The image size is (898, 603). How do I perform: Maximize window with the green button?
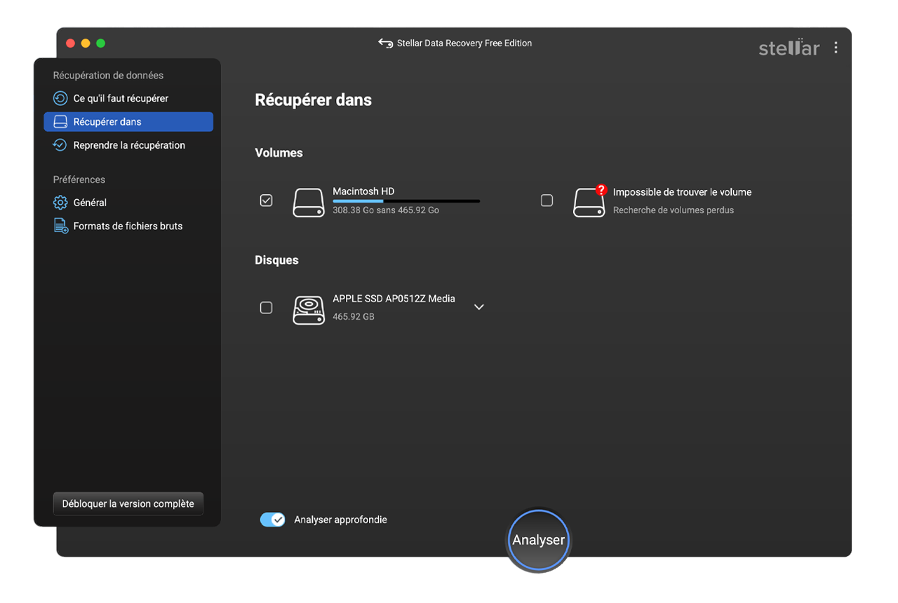[101, 43]
